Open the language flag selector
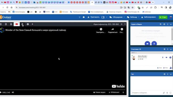Image resolution: width=173 pixels, height=97 pixels. coord(171,17)
